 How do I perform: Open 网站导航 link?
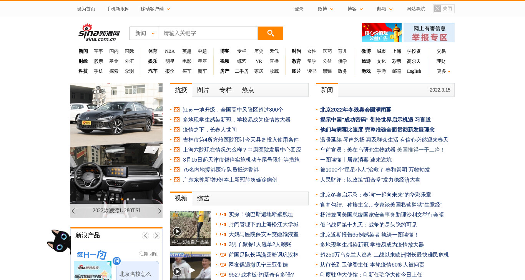(x=416, y=9)
